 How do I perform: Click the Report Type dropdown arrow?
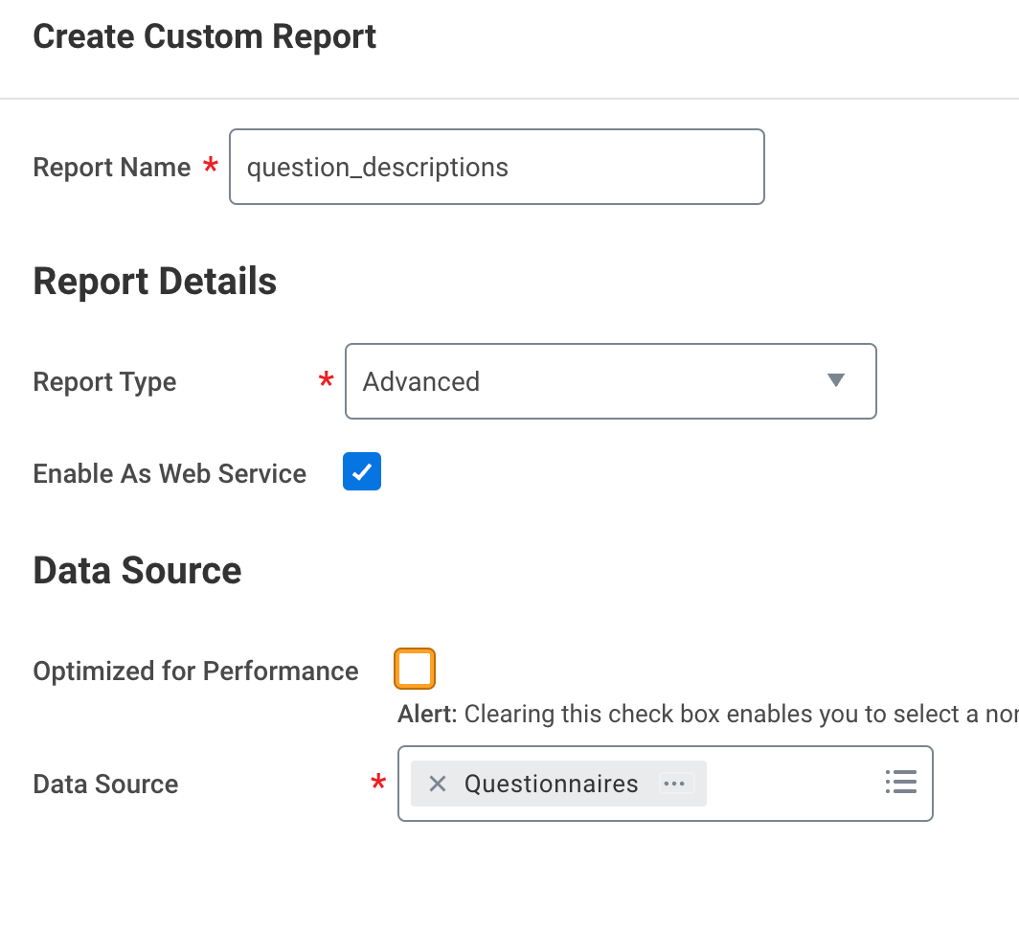click(835, 381)
